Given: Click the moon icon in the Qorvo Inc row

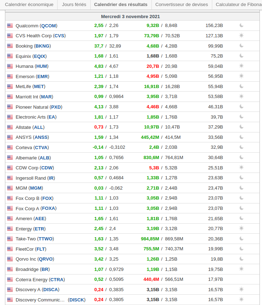Looking at the screenshot, I should (241, 259).
